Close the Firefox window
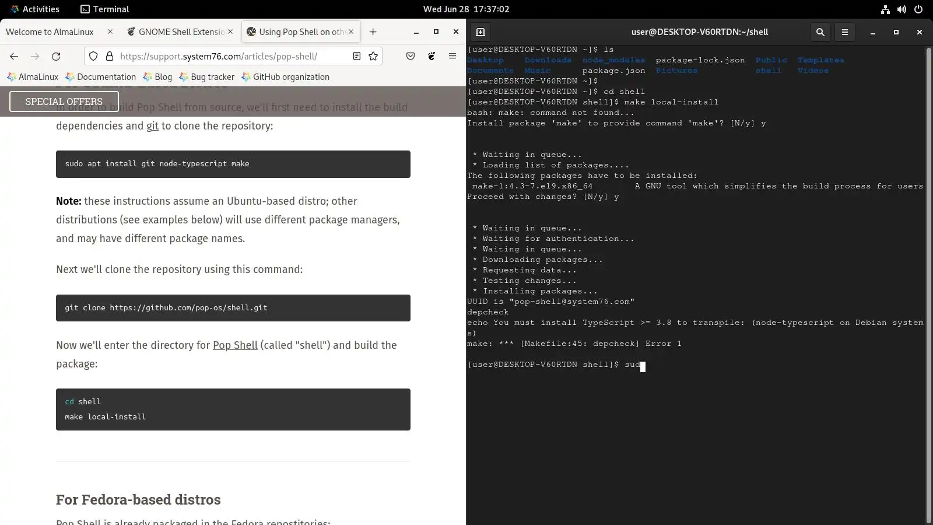933x525 pixels. coord(456,32)
